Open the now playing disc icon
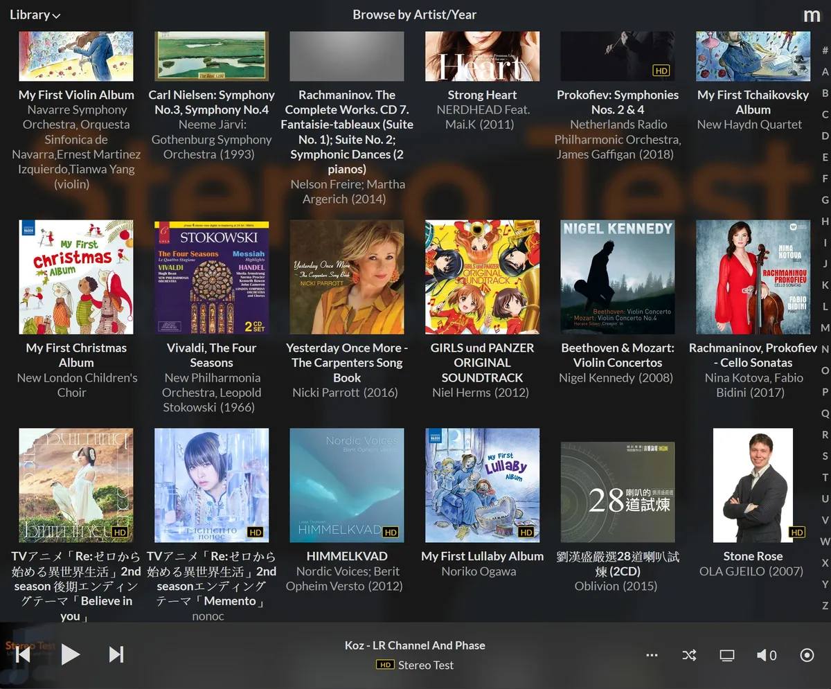 (807, 655)
